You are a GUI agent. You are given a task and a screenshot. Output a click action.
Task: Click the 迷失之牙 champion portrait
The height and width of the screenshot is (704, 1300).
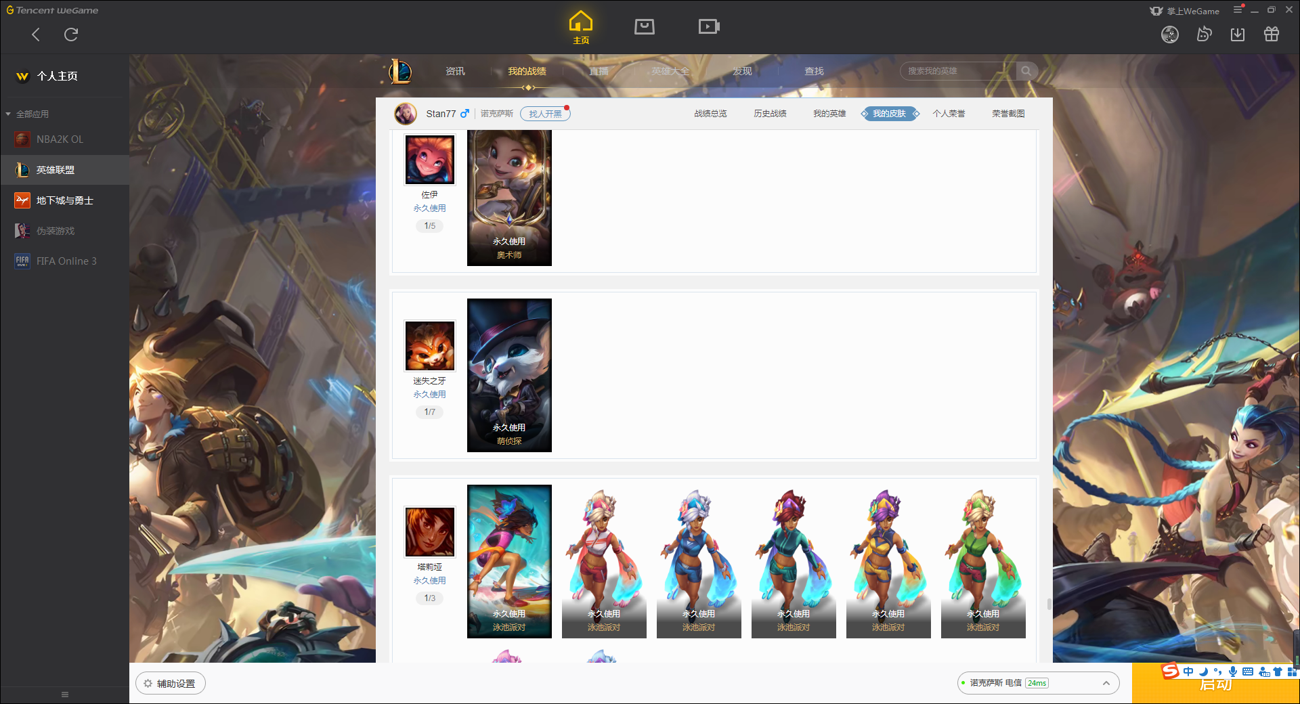(430, 346)
